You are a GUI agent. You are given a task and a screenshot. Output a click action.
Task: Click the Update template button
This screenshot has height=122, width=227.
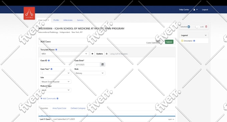[99, 54]
